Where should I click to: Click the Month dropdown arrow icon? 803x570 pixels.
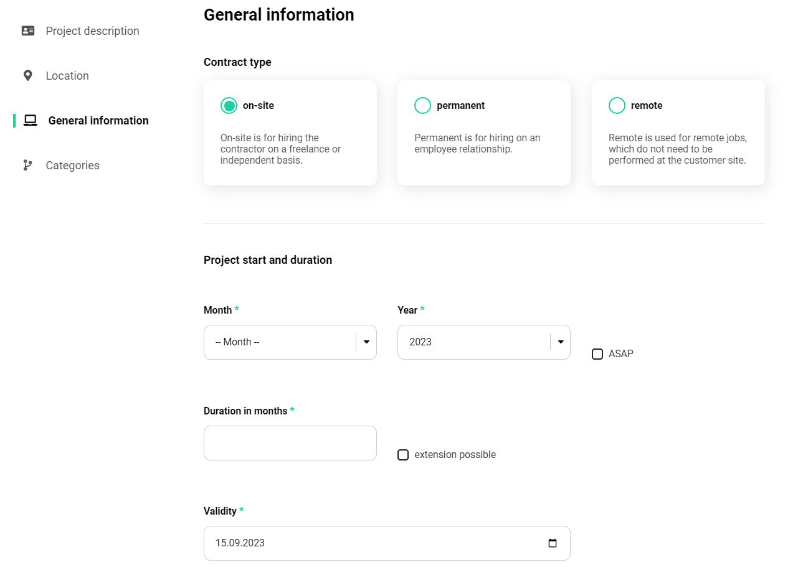366,342
